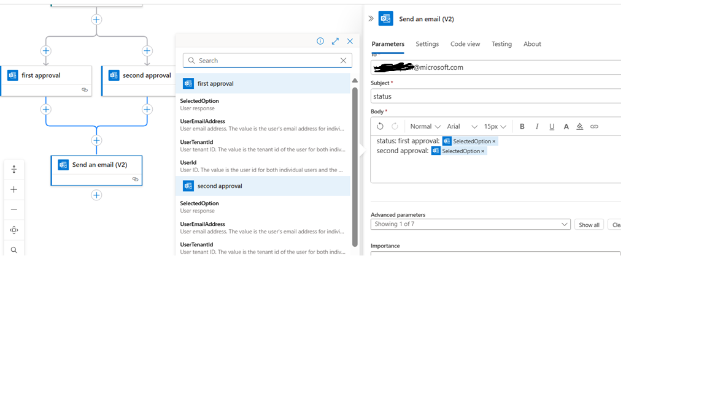Remove the first approval SelectedOption token
This screenshot has width=707, height=397.
tap(493, 142)
